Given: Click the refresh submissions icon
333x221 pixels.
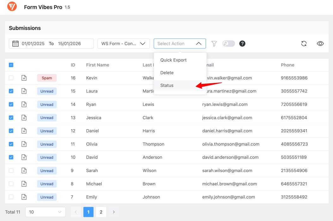Looking at the screenshot, I should (304, 43).
